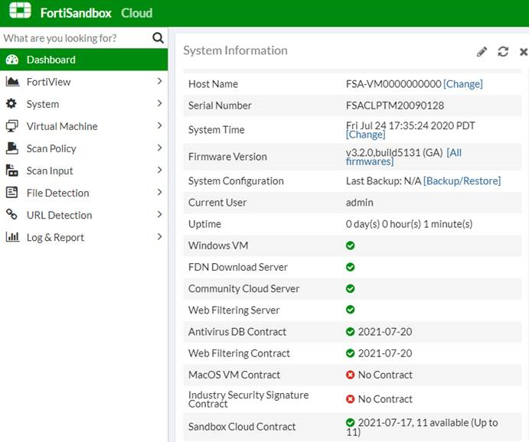Click Web Filtering Contract status checkmark

(350, 353)
